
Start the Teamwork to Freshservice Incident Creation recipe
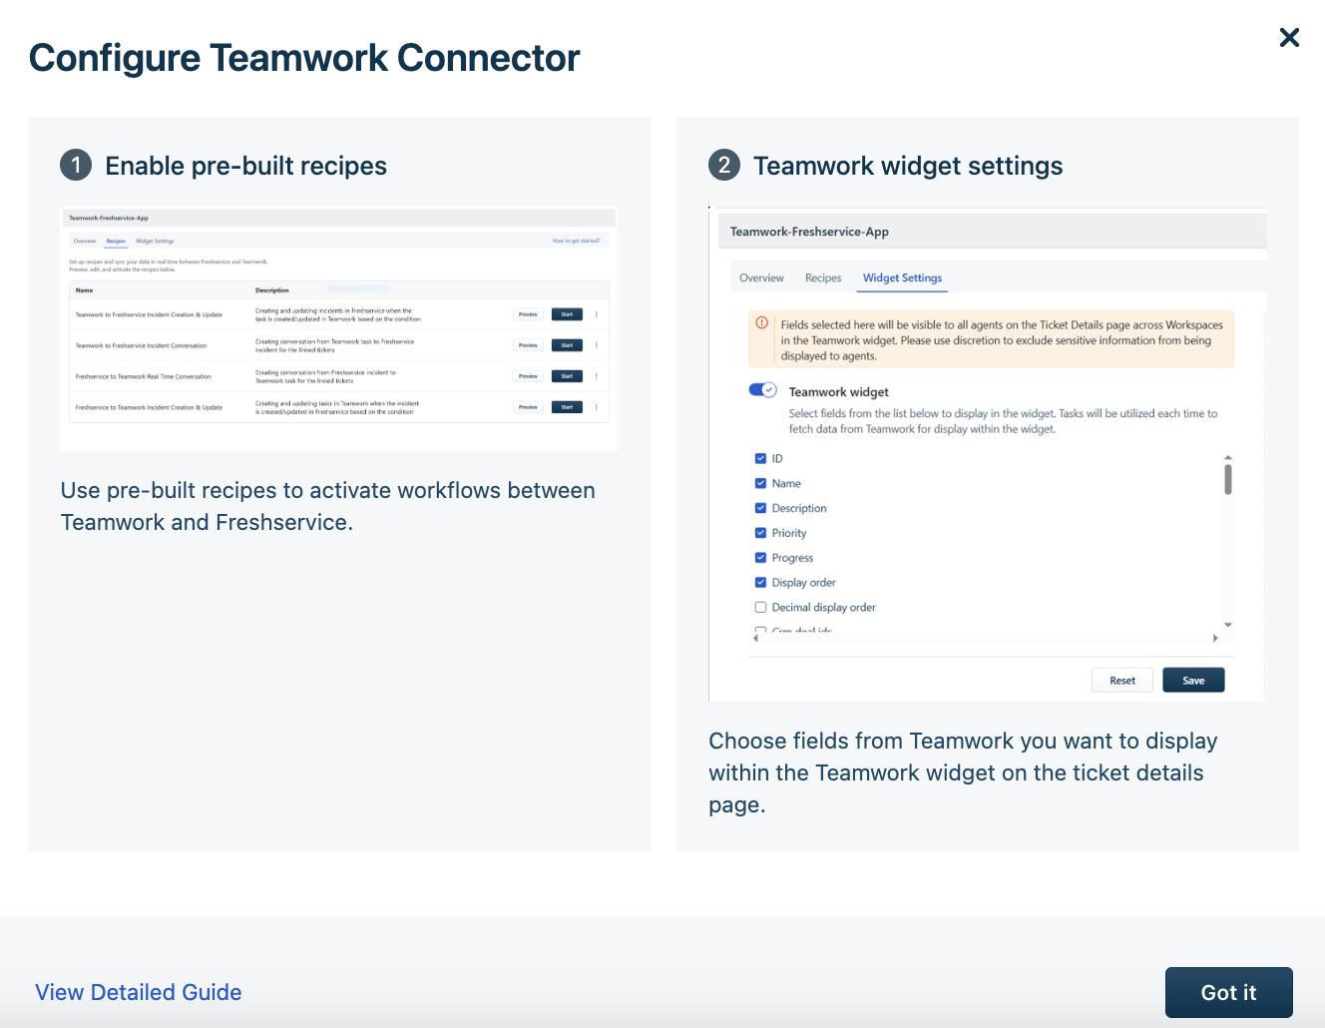point(567,314)
